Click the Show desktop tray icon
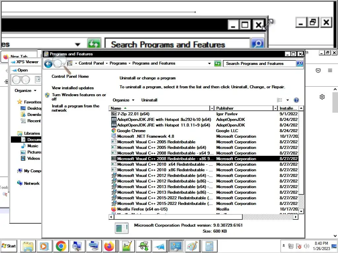This screenshot has height=253, width=338. pyautogui.click(x=334, y=246)
